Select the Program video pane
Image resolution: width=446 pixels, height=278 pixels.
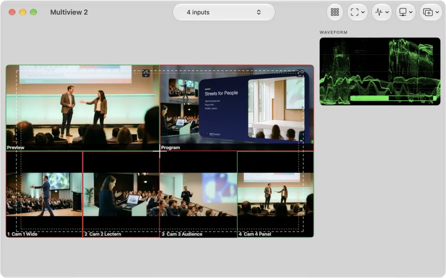click(237, 108)
